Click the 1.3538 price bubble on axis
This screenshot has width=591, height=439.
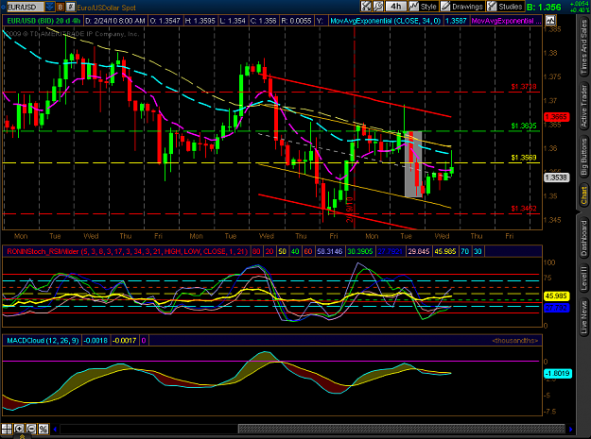pyautogui.click(x=556, y=177)
